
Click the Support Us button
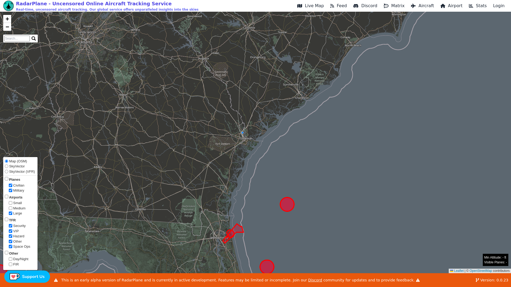pyautogui.click(x=27, y=277)
